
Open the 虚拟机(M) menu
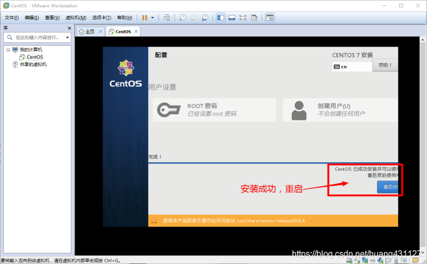(x=76, y=17)
